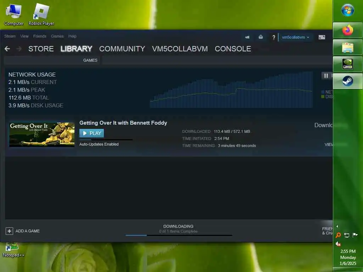
Task: Open NVIDIA GeForce taskbar icon
Action: (x=347, y=64)
